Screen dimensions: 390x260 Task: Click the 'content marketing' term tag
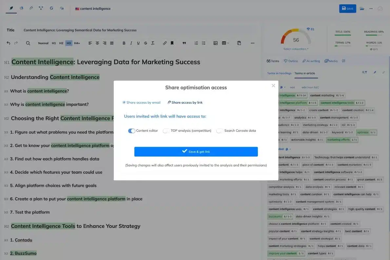coord(327,95)
